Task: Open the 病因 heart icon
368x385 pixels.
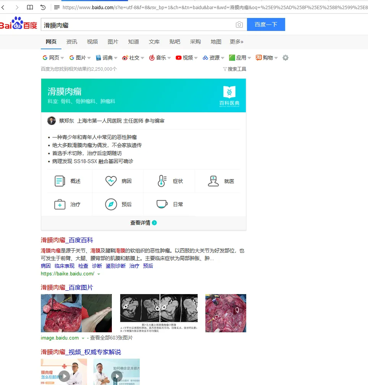Action: point(111,181)
